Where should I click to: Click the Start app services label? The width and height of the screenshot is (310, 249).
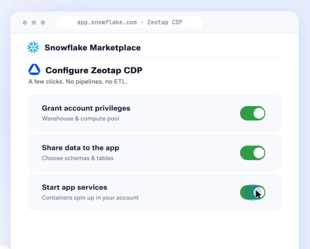click(x=75, y=187)
